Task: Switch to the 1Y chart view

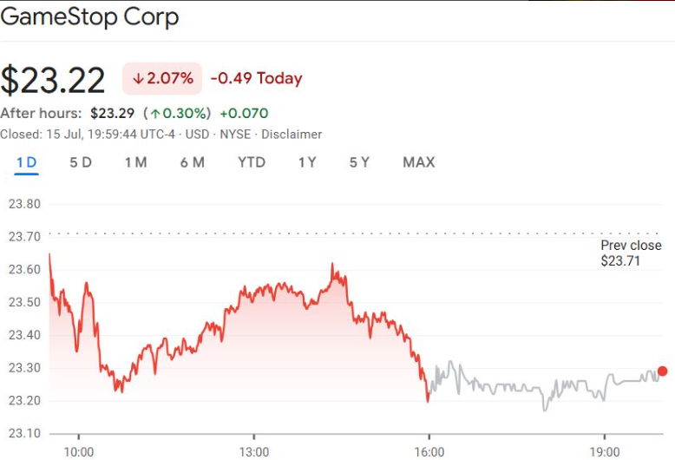Action: pyautogui.click(x=307, y=162)
